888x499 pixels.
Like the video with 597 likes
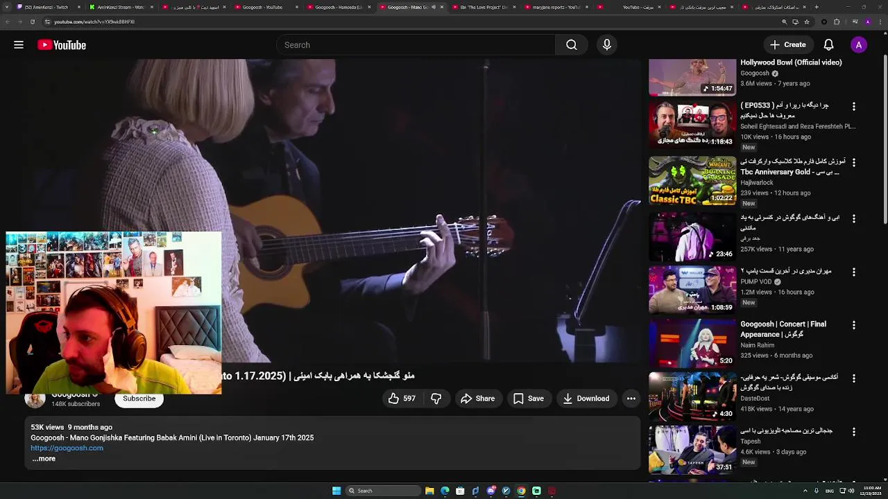click(402, 399)
